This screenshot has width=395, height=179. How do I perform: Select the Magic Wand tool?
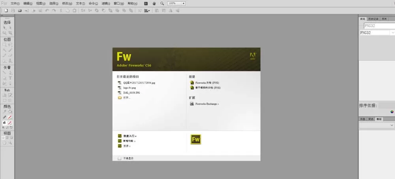click(x=4, y=50)
